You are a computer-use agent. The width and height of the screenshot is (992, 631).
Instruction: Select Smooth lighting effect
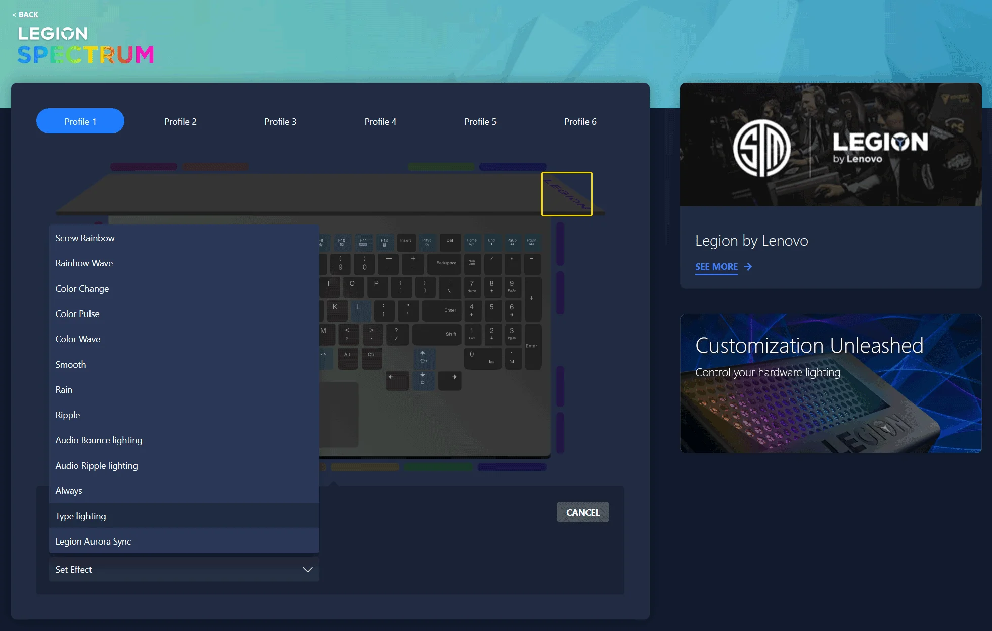pyautogui.click(x=184, y=364)
